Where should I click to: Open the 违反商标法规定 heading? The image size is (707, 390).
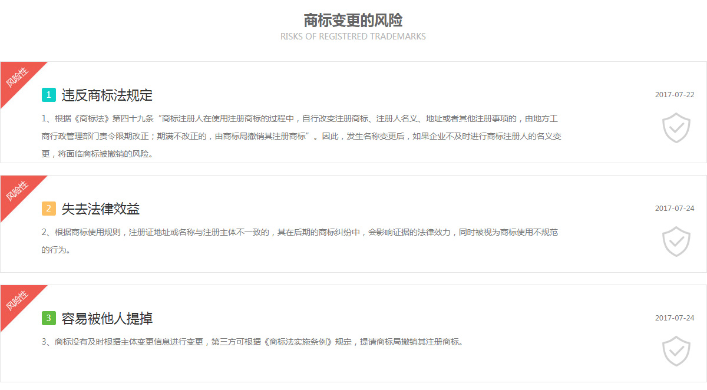point(107,95)
